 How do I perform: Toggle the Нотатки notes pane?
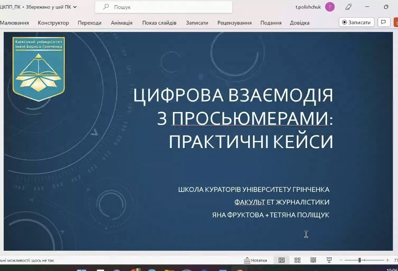pos(256,260)
